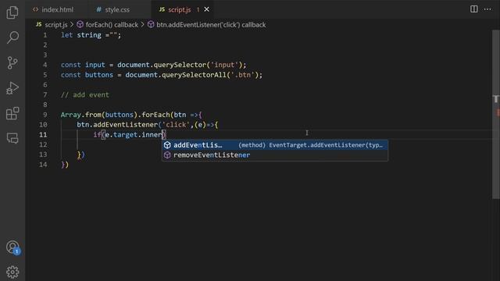The image size is (500, 281).
Task: Open the btn.addEventListener('click') callback breadcrumb
Action: point(211,25)
